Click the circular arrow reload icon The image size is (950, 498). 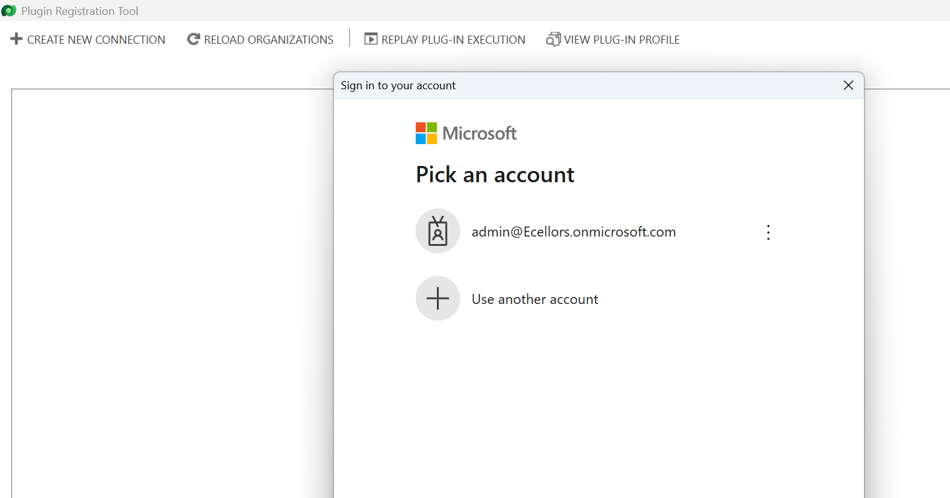pyautogui.click(x=193, y=39)
